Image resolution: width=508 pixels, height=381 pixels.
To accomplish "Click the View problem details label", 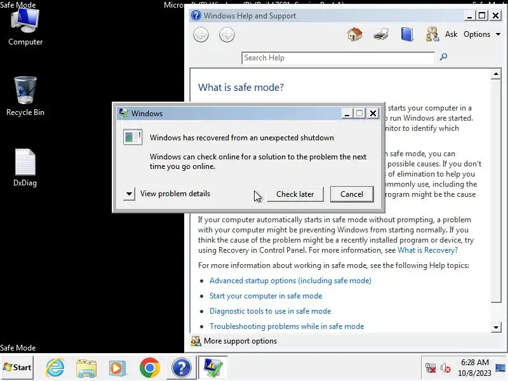I will [x=175, y=194].
